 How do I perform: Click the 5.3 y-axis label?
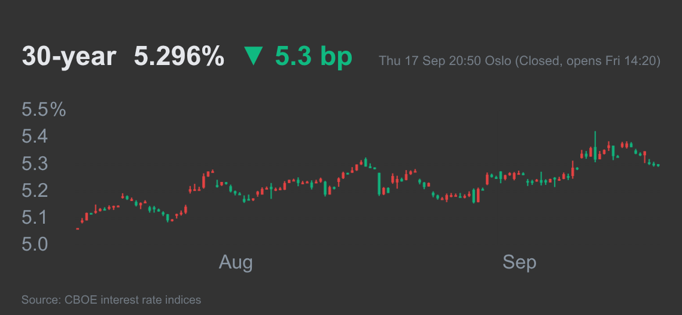click(35, 164)
